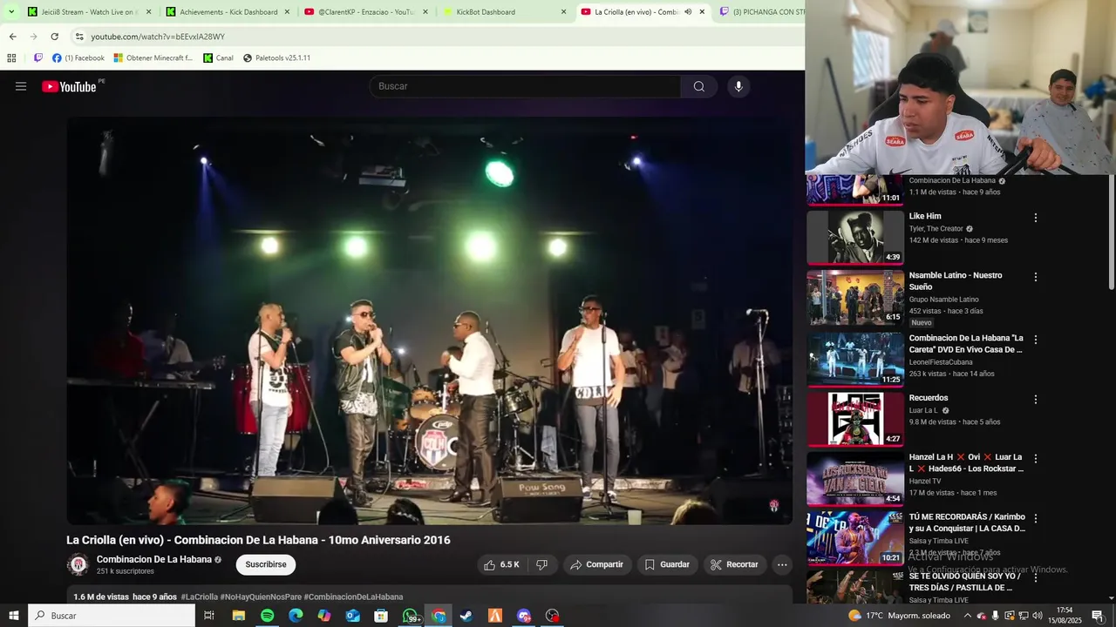Screen dimensions: 1116x627
Task: Open WhatsApp from the taskbar
Action: 410,616
